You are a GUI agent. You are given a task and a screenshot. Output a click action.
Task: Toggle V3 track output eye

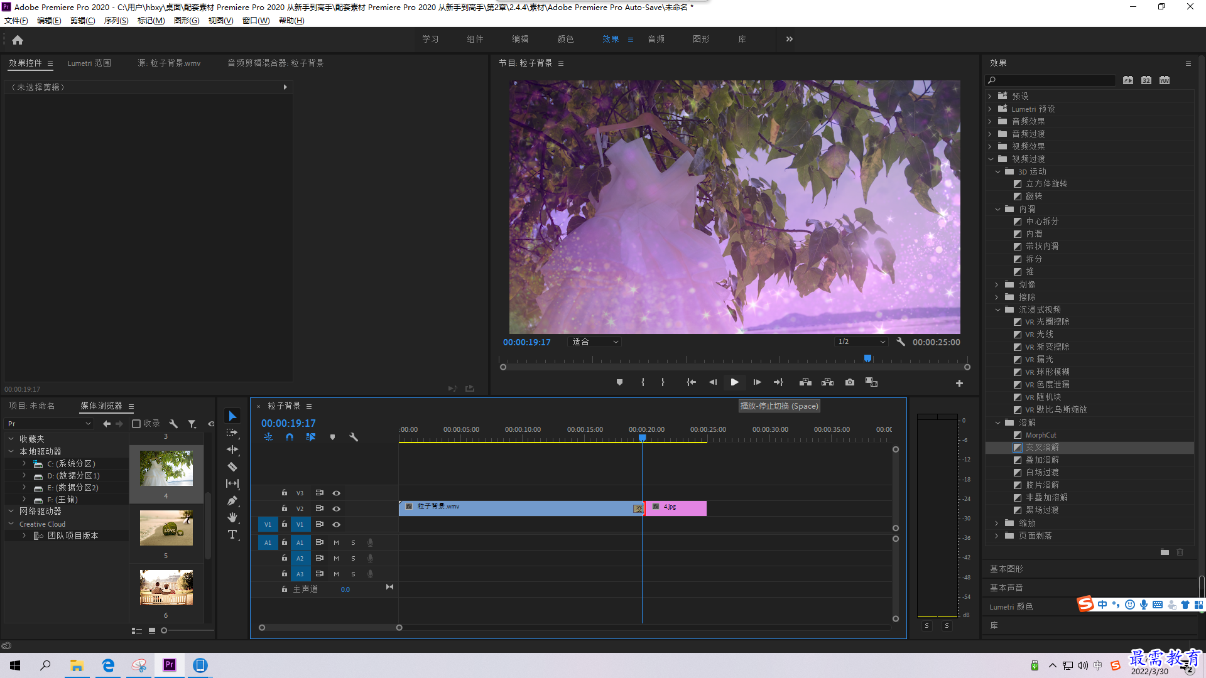(x=336, y=493)
